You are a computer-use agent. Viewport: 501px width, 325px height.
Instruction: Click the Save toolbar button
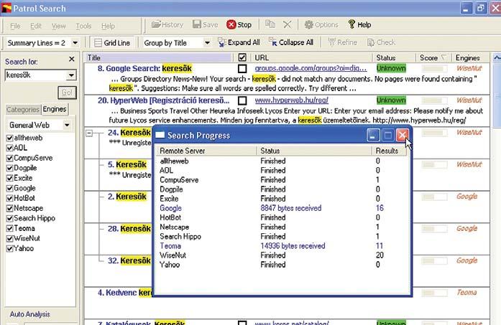coord(205,24)
